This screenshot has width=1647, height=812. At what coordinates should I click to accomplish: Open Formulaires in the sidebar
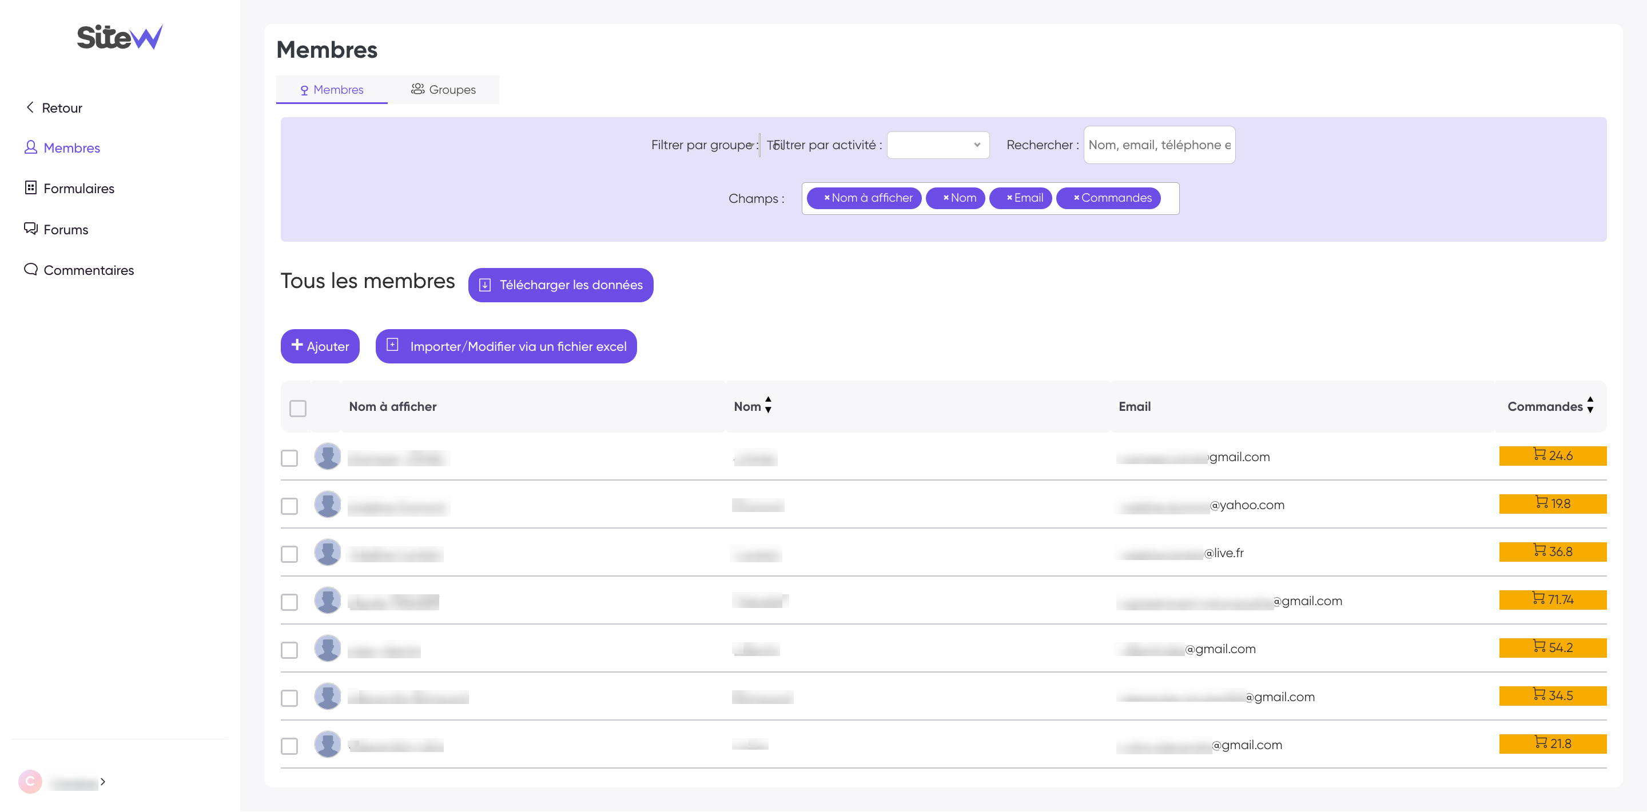pos(69,189)
